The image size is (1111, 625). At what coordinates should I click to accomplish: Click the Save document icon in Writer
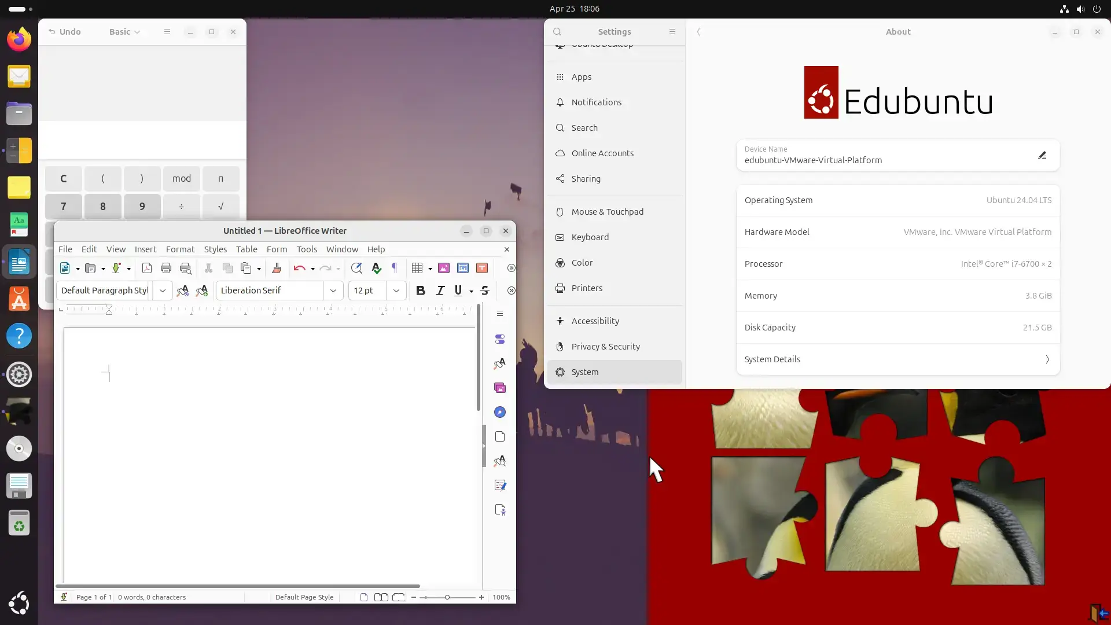116,268
